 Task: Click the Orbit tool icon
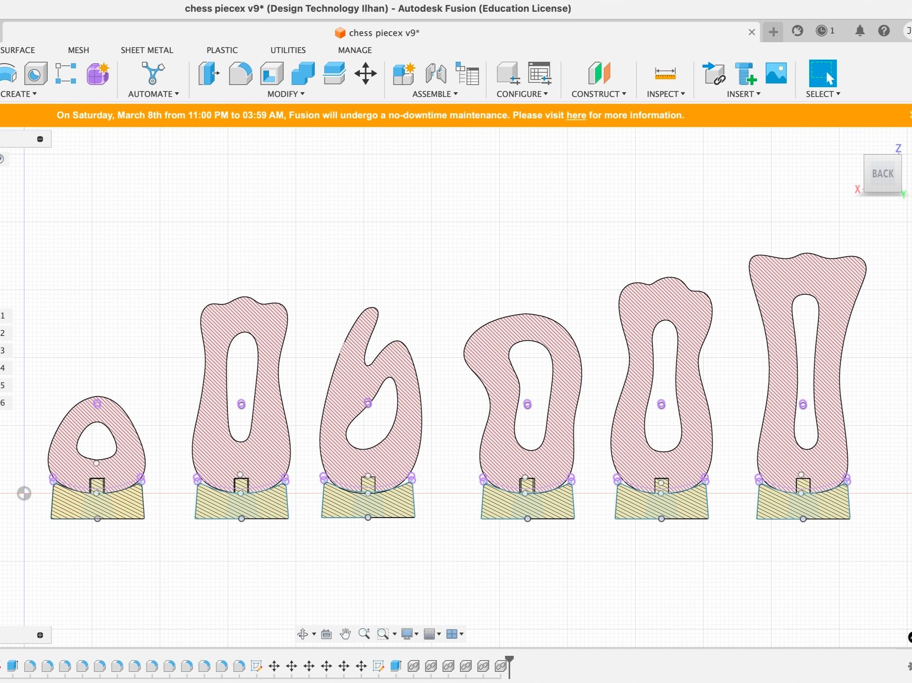(x=303, y=634)
